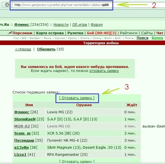Click the ДО quick link
The height and width of the screenshot is (164, 165).
[x=24, y=38]
